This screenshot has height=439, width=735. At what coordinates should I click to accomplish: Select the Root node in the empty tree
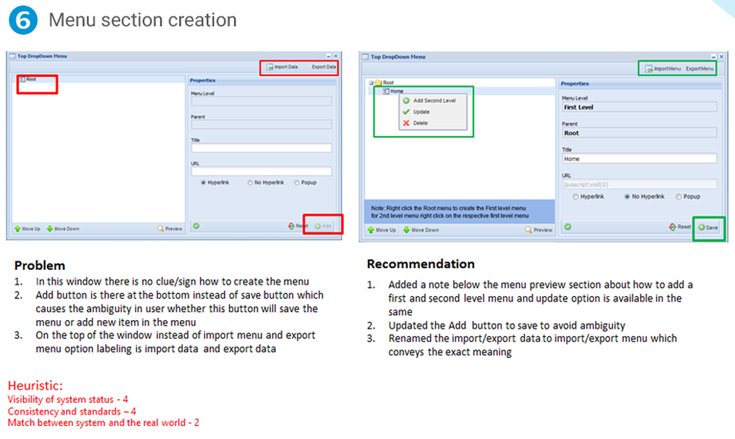[x=31, y=79]
